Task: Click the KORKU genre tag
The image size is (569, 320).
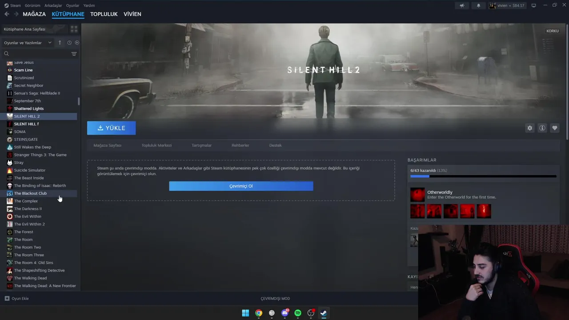Action: coord(553,31)
